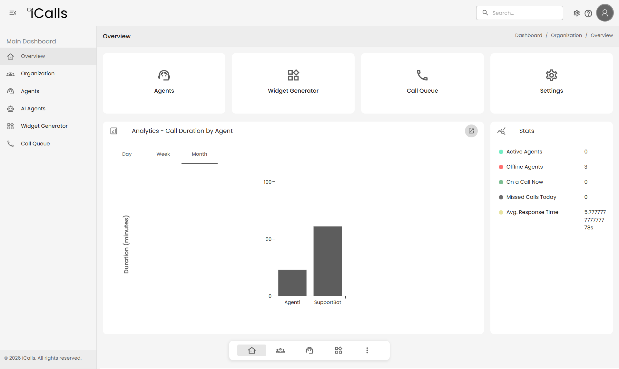
Task: Click the widget generator icon in the bottom bar
Action: coord(338,350)
